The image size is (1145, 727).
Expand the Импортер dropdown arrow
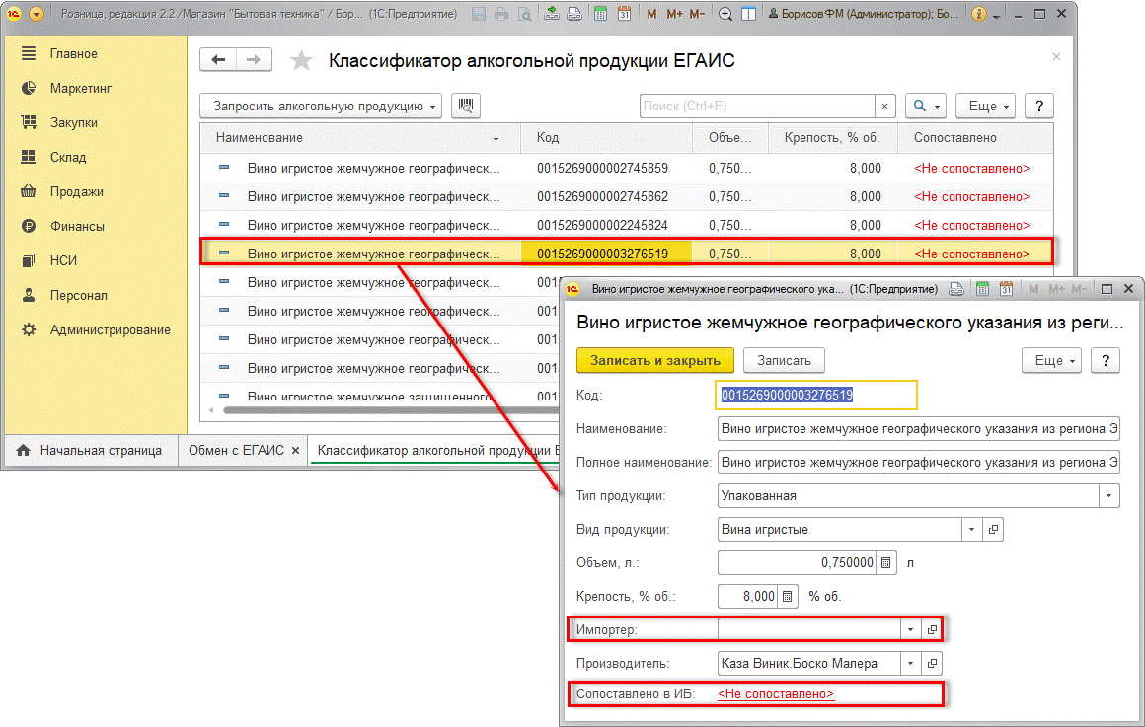point(911,629)
